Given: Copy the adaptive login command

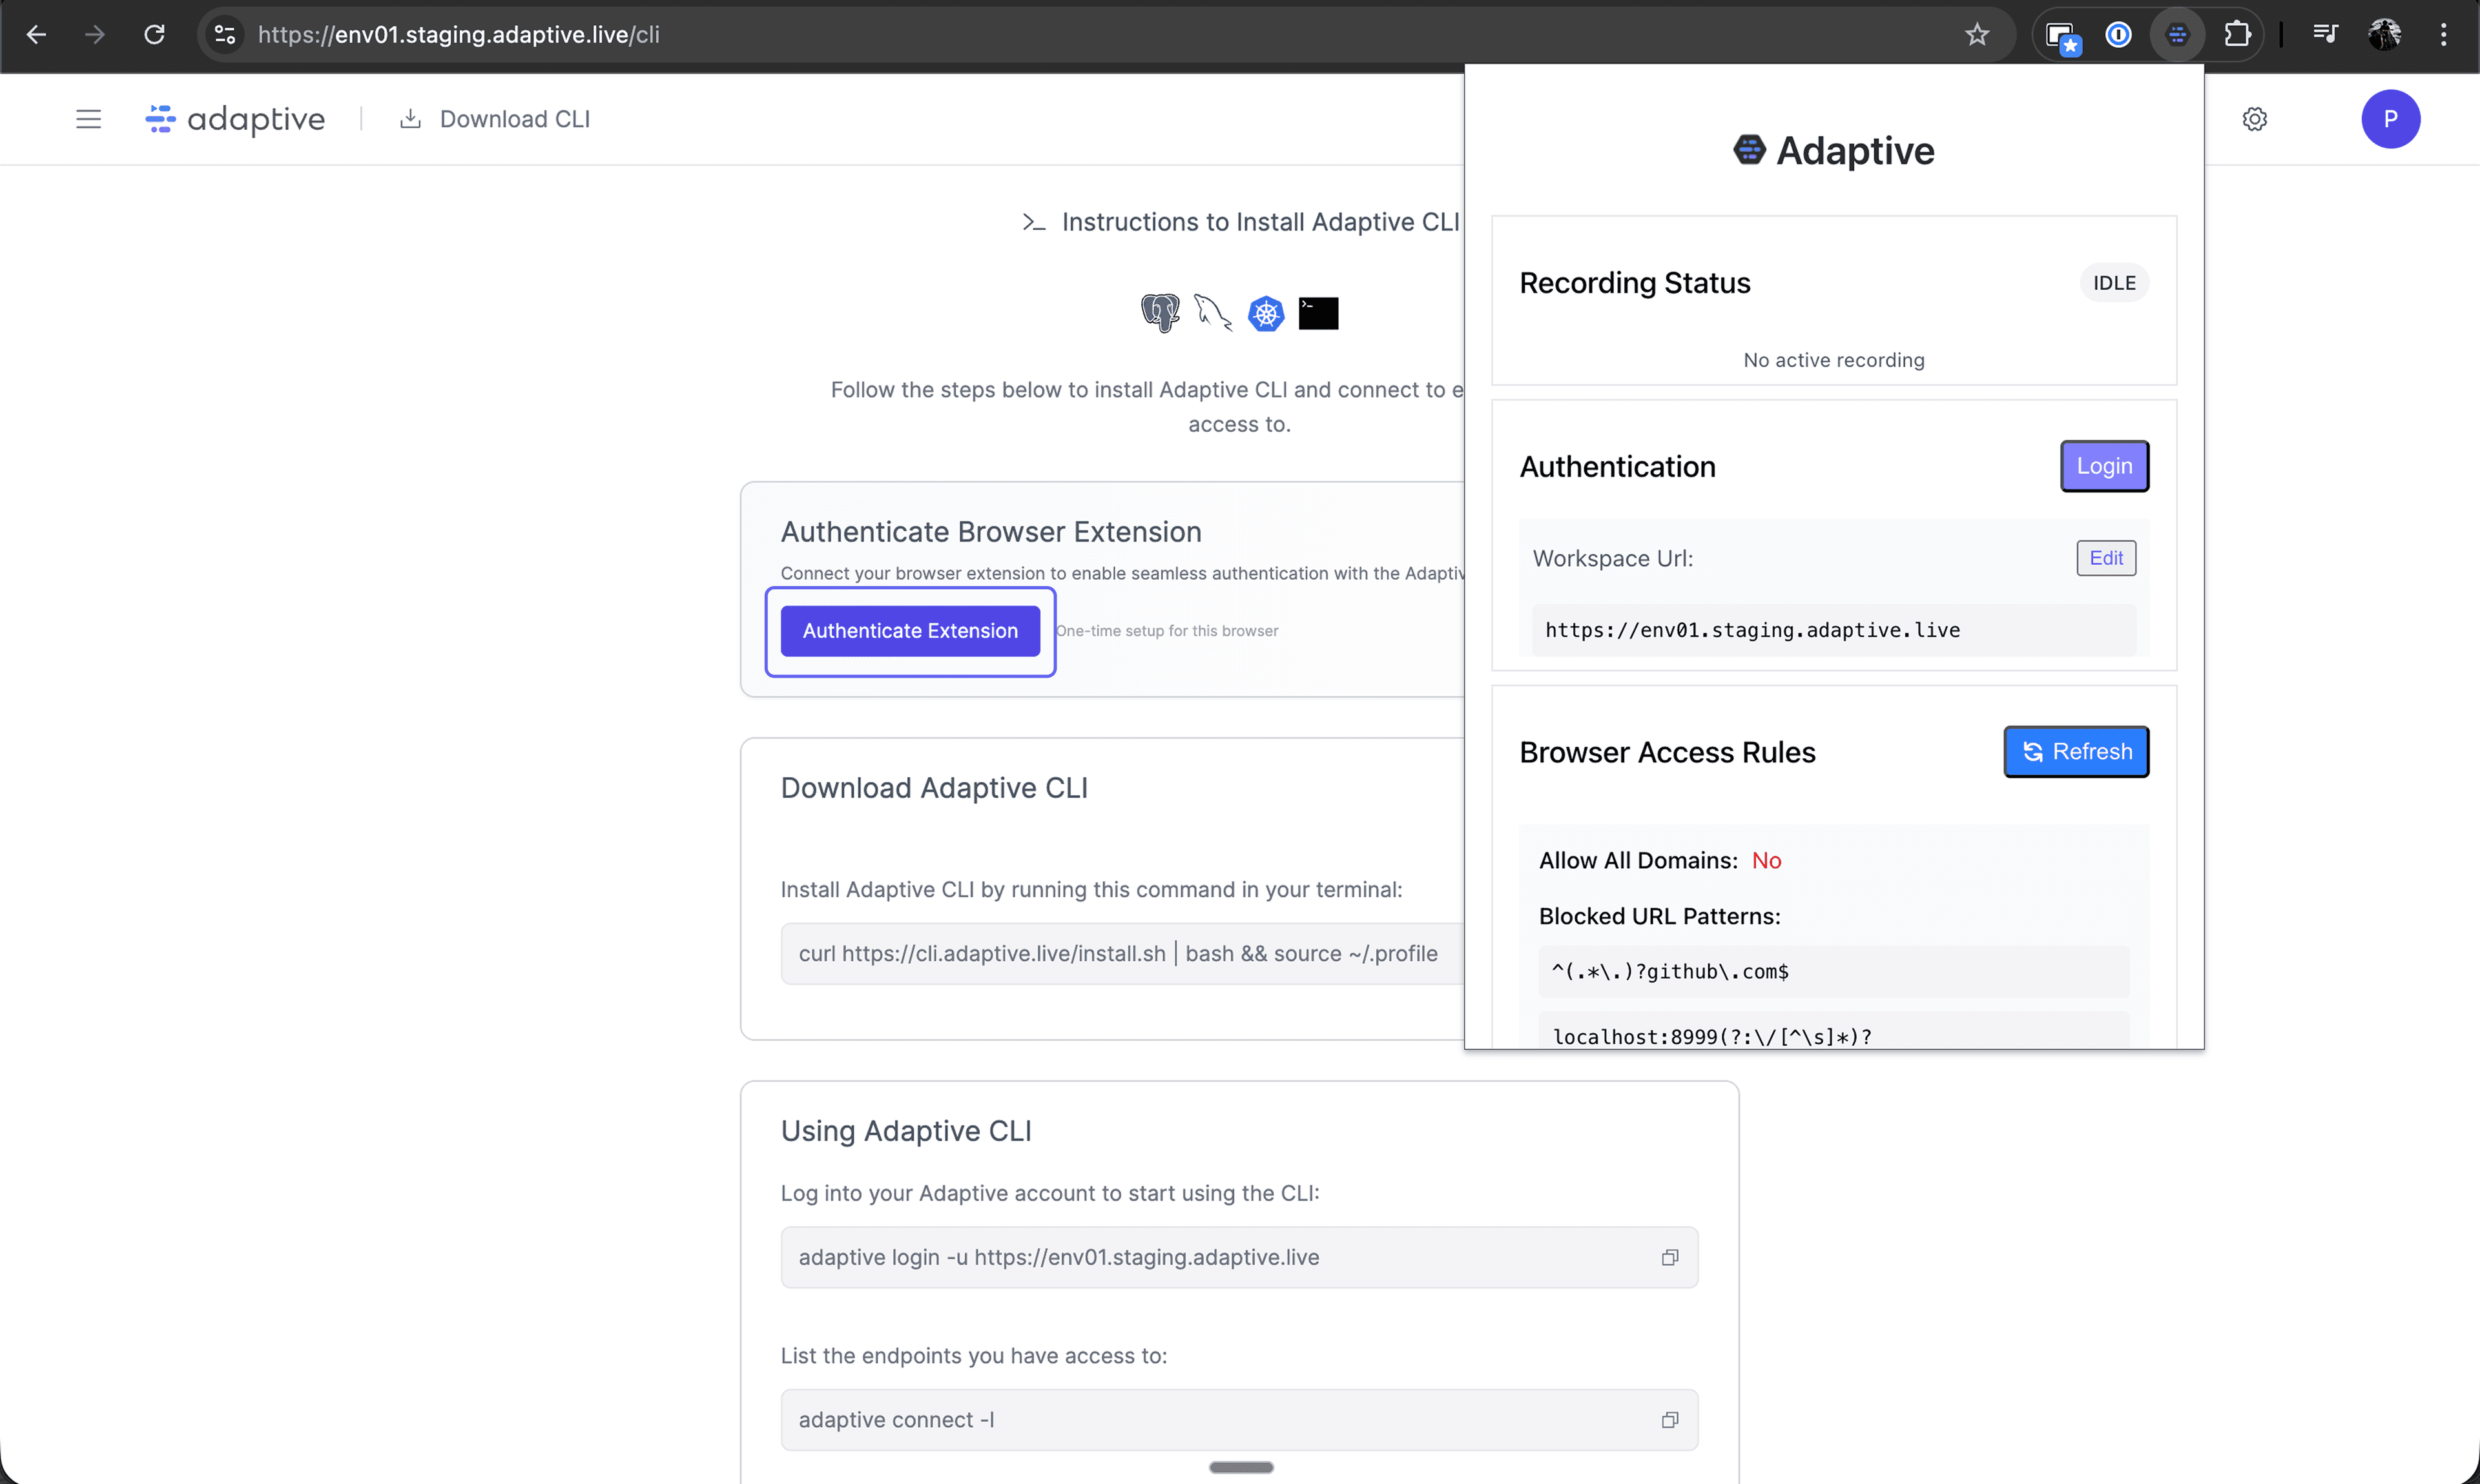Looking at the screenshot, I should [1669, 1257].
